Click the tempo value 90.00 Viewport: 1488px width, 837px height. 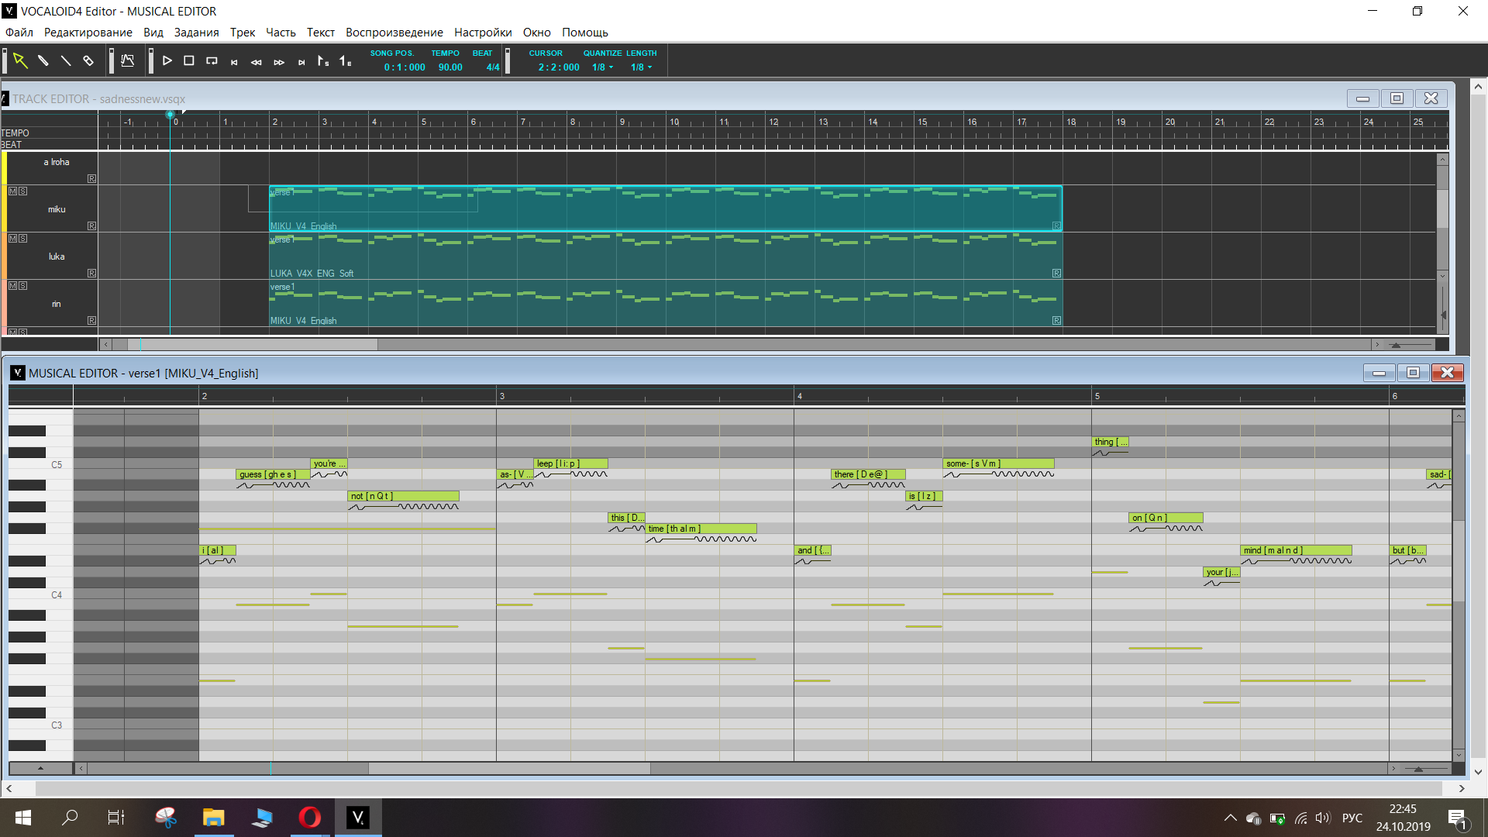(449, 67)
